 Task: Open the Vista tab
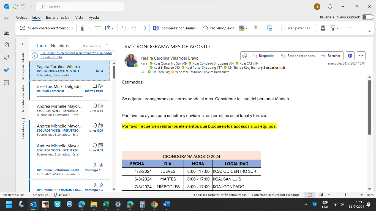point(79,17)
